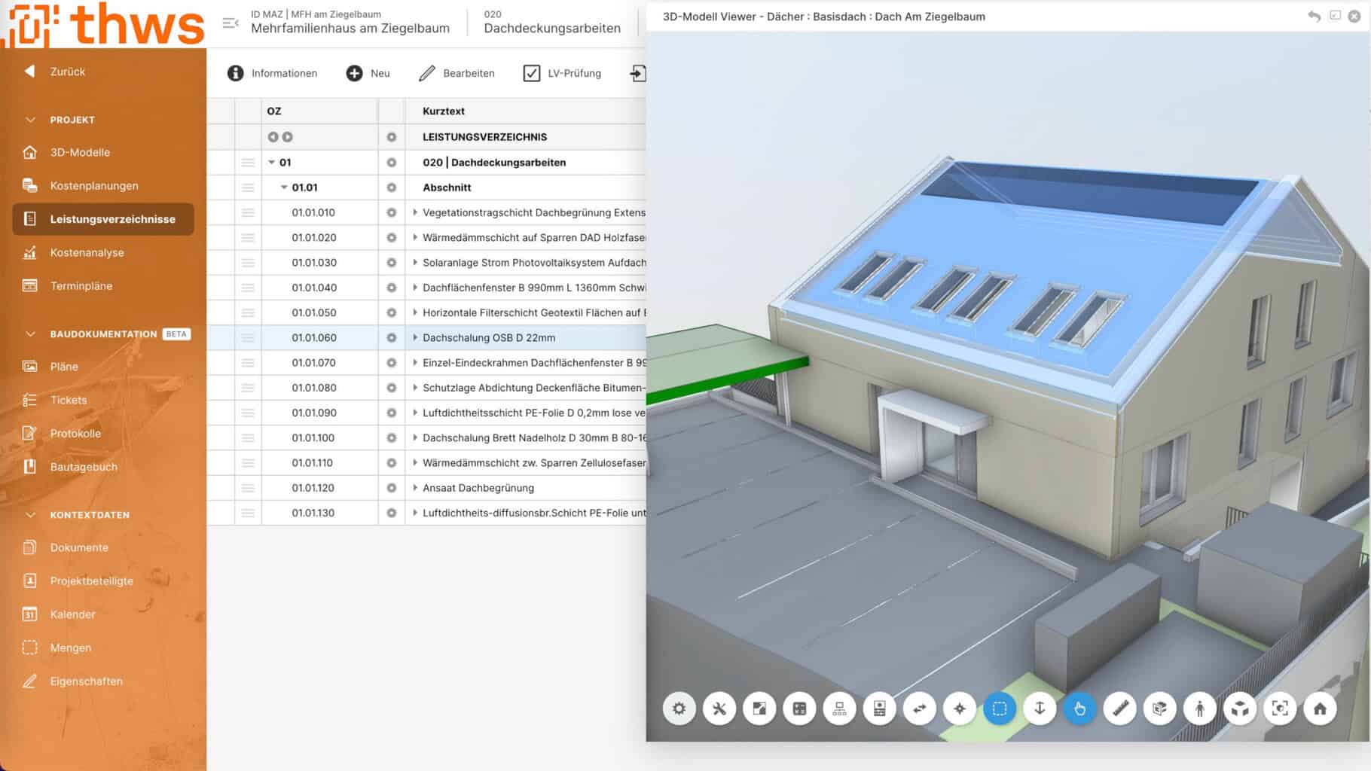The height and width of the screenshot is (771, 1371).
Task: Click the drag handle of row 01.01.010
Action: point(248,213)
